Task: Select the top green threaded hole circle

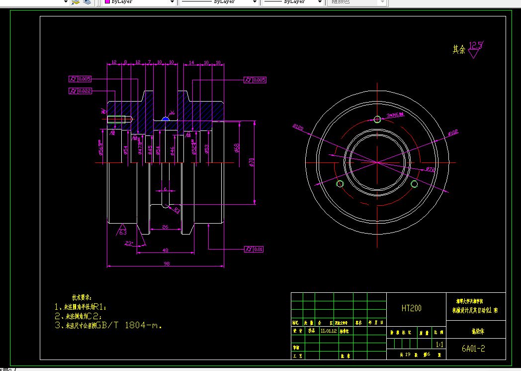Action: 377,119
